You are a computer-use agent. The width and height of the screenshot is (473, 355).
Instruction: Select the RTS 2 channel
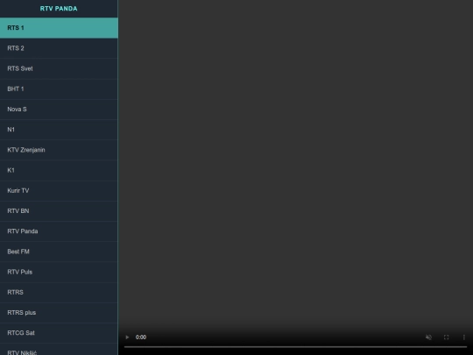click(59, 48)
